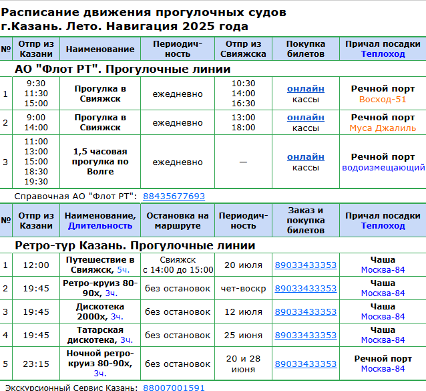Select departure time 18:30 of Волга trip
Viewport: 426px width, 391px height.
[x=36, y=172]
